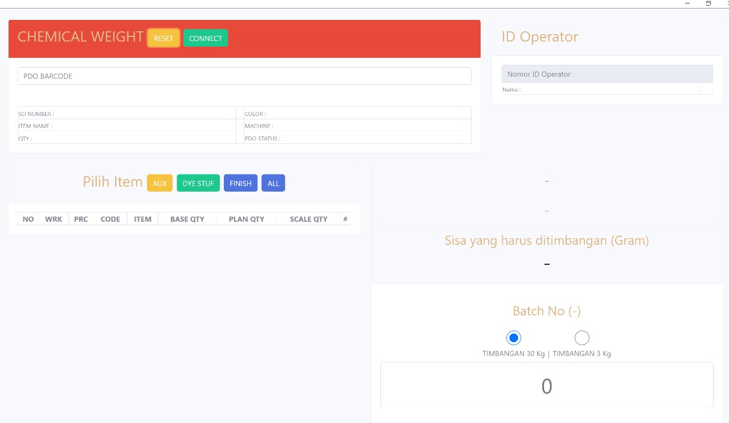The width and height of the screenshot is (729, 423).
Task: Filter items with the AUX button
Action: [x=159, y=183]
